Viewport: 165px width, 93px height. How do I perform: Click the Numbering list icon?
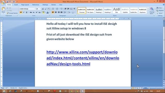(57, 9)
